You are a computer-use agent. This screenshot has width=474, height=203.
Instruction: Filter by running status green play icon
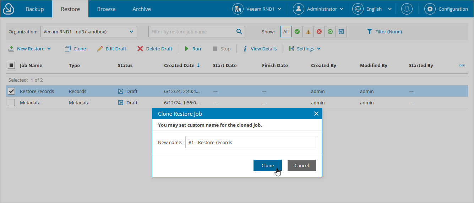pyautogui.click(x=330, y=32)
